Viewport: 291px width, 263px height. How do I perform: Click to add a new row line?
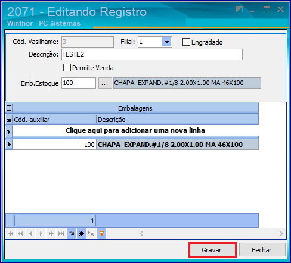135,130
